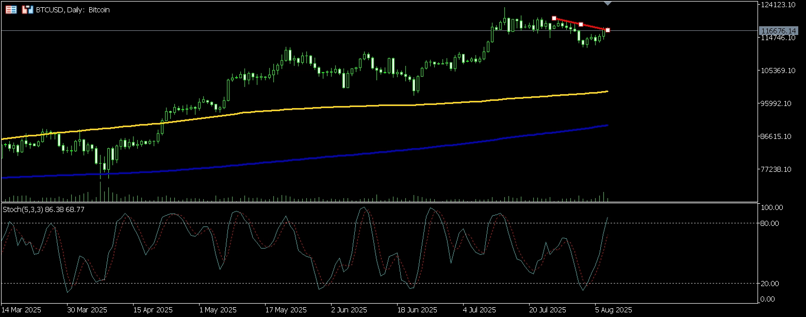Click the BTCUSD, Daily: Bitcoin chart title
The width and height of the screenshot is (806, 317).
pyautogui.click(x=72, y=10)
